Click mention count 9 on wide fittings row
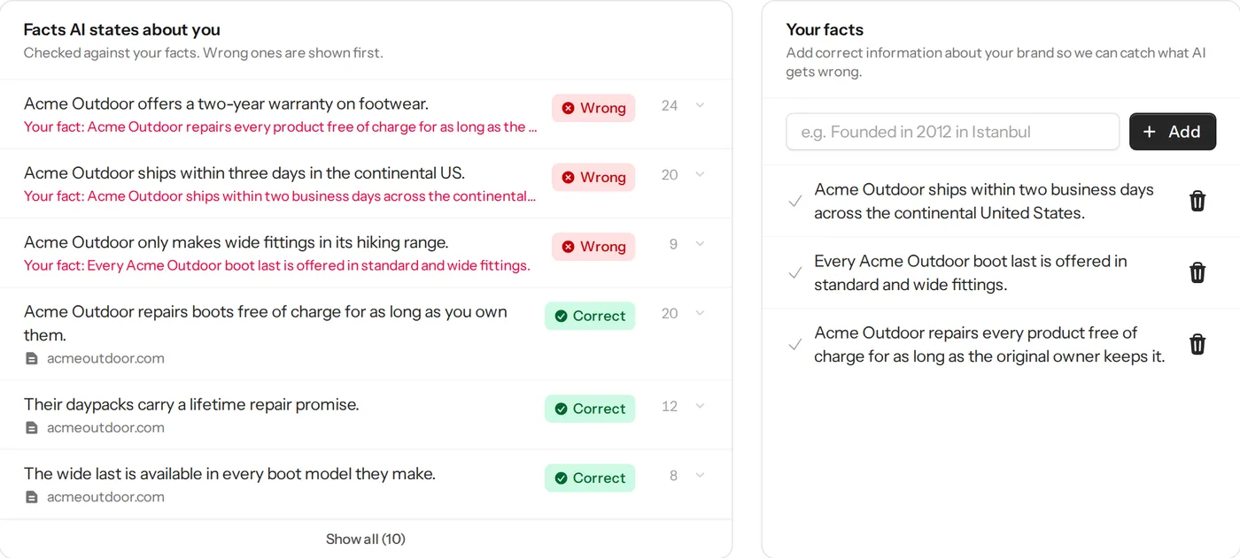 point(673,244)
